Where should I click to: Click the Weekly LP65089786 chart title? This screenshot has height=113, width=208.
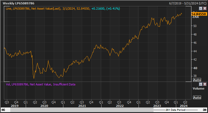point(19,3)
